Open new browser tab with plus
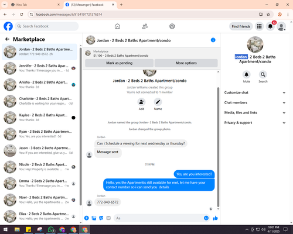The height and width of the screenshot is (234, 293). click(x=121, y=5)
